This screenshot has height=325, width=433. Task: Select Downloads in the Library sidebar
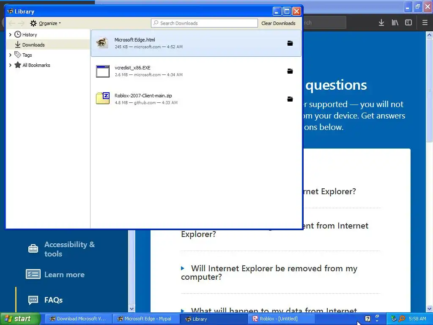click(48, 44)
